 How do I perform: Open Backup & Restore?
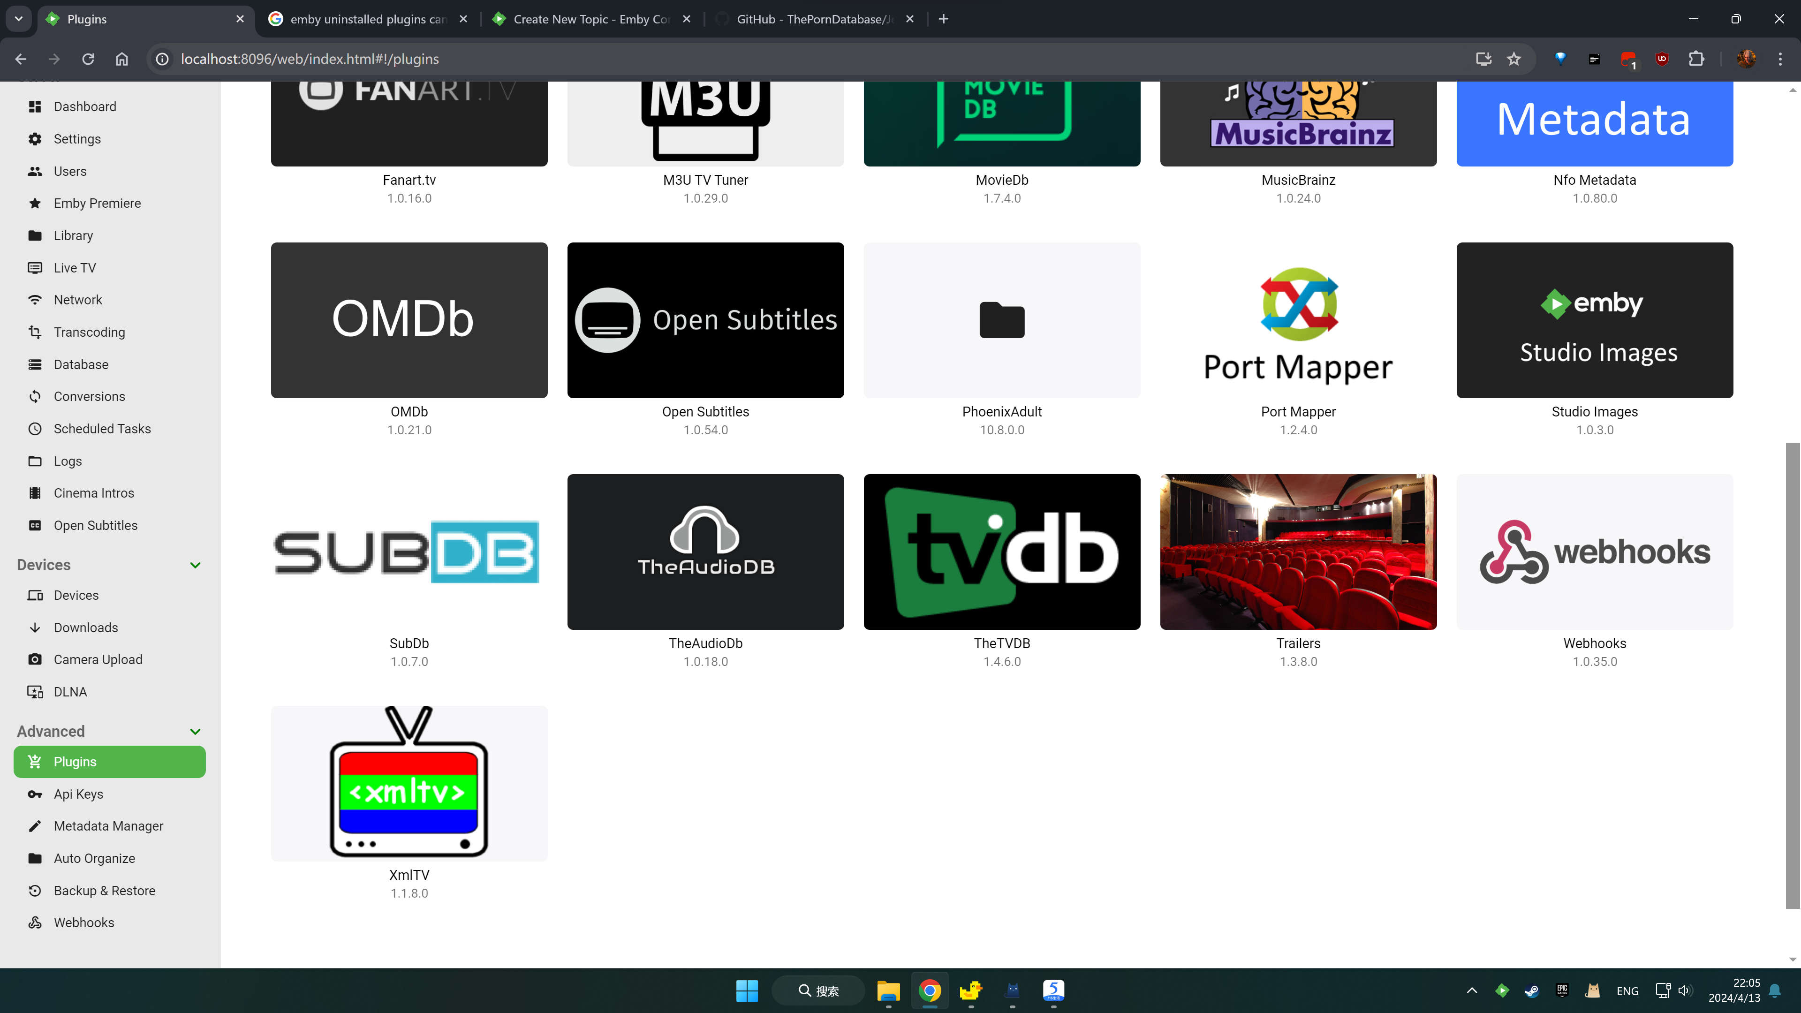coord(104,890)
